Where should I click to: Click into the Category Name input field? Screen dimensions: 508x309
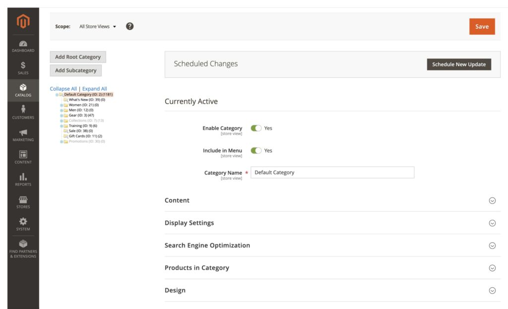click(332, 172)
